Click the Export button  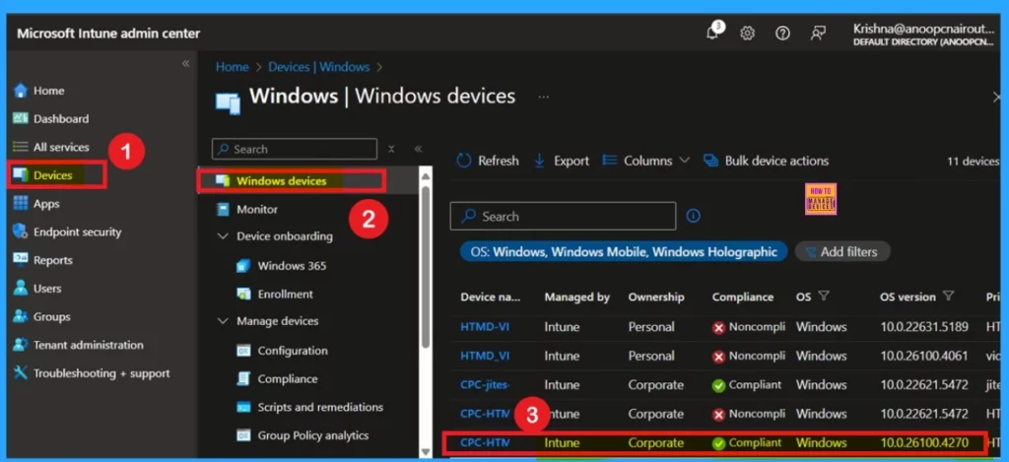click(561, 161)
